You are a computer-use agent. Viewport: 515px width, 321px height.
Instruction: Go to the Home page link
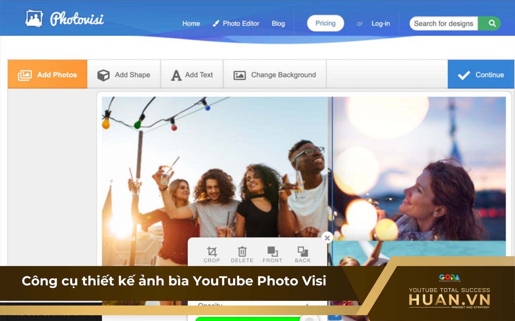pos(191,23)
